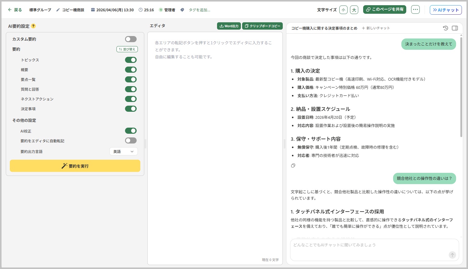
Task: Toggle 要点一覧 switch
Action: 131,79
